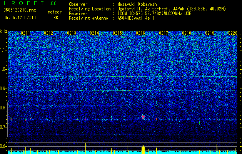Click the red meteor echo below 0219

[217, 119]
